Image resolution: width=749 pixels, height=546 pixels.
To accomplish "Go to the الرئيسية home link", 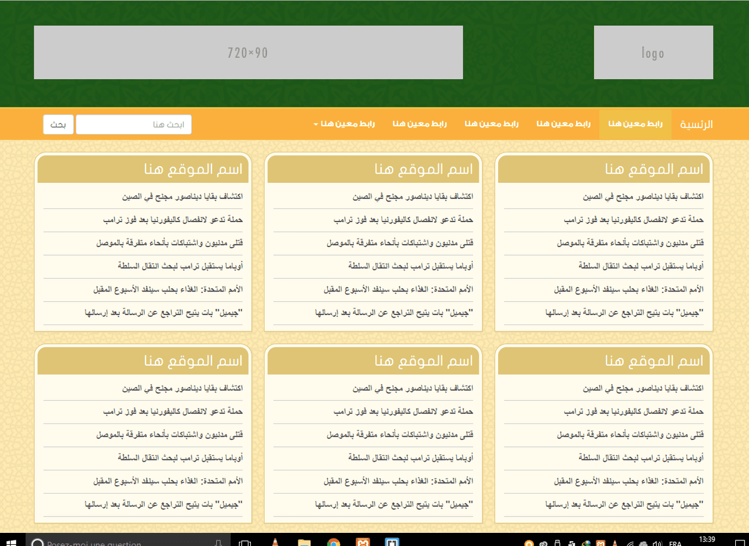I will pyautogui.click(x=696, y=124).
